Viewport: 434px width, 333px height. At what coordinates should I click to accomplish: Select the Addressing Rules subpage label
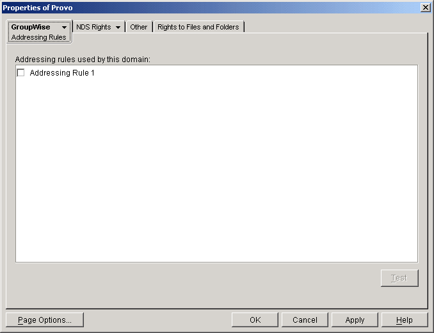[39, 37]
